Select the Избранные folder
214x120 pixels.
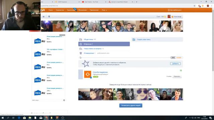pos(104,44)
